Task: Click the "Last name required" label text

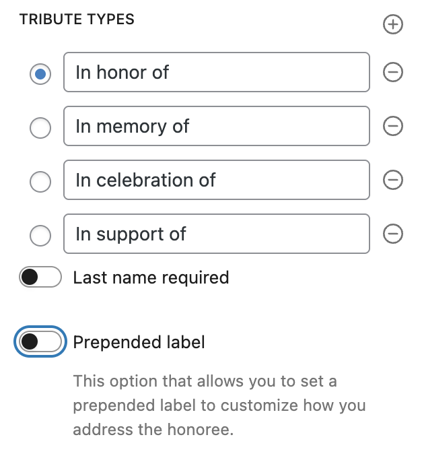Action: click(x=151, y=277)
